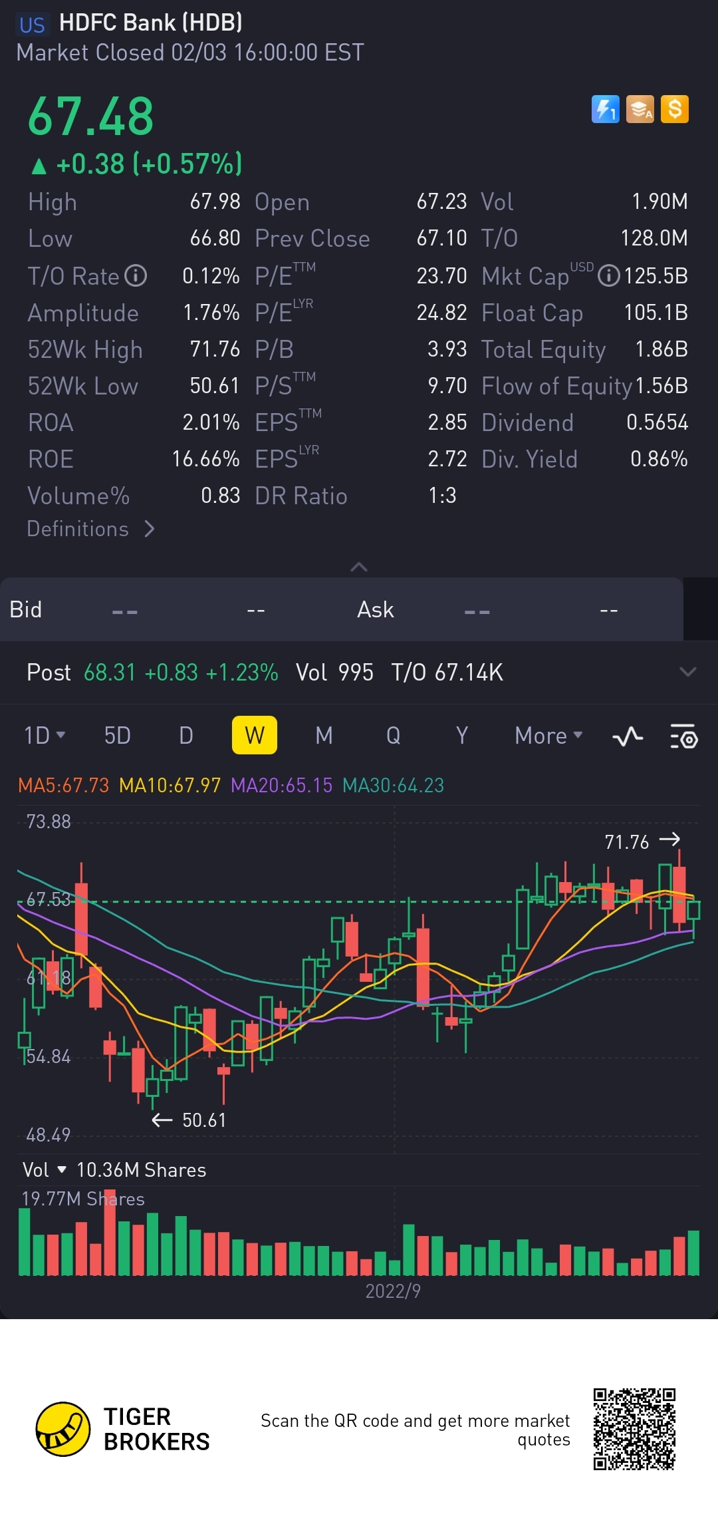The height and width of the screenshot is (1540, 718).
Task: Open chart settings icon
Action: [x=683, y=736]
